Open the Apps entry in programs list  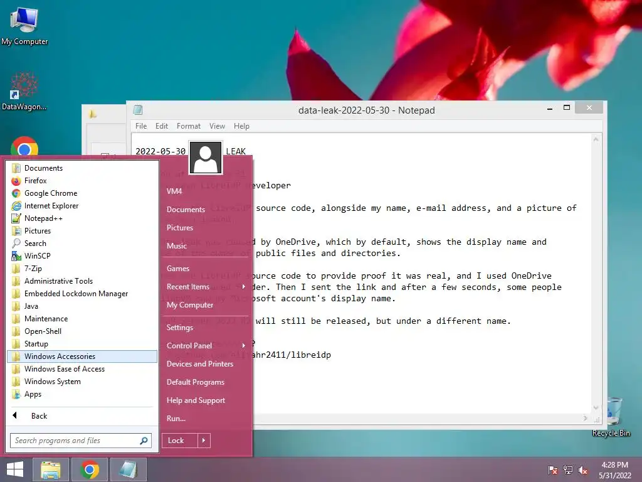click(x=82, y=394)
